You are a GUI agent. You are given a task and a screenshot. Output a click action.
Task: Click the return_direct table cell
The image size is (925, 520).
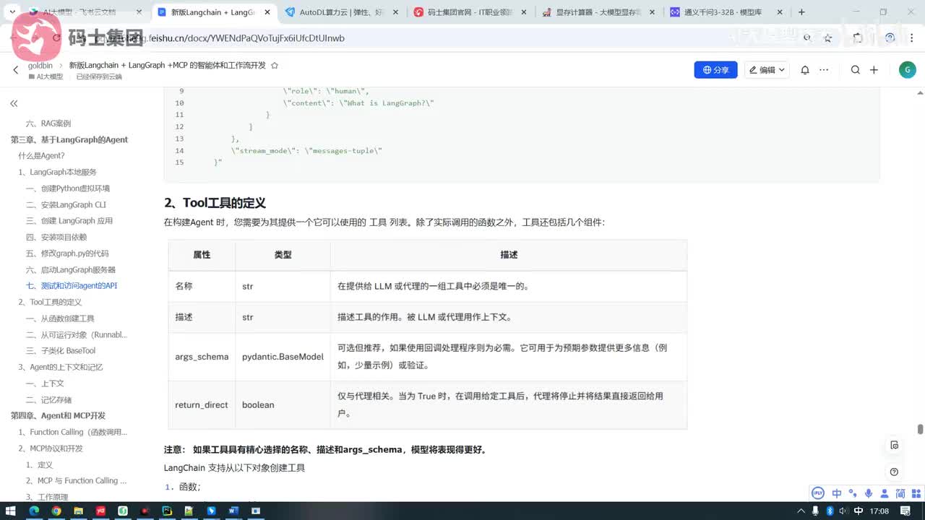pos(202,405)
